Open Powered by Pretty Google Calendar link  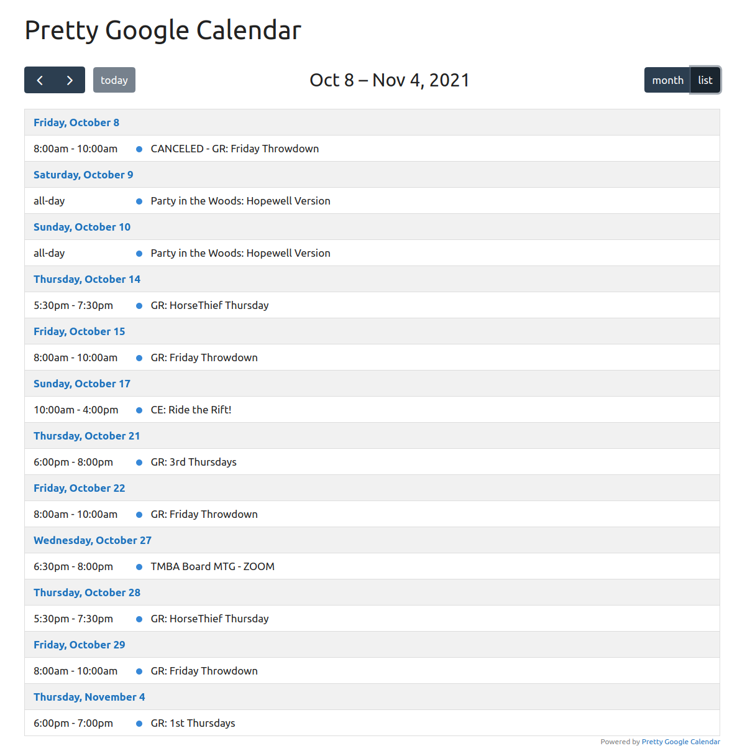(680, 742)
